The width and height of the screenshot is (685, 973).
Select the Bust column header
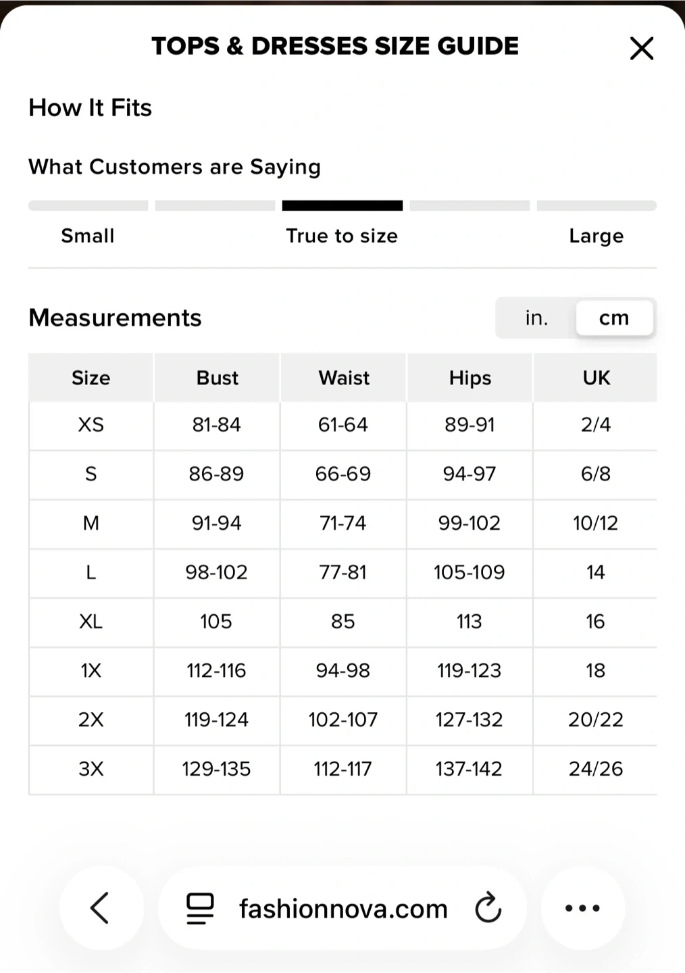(x=217, y=378)
